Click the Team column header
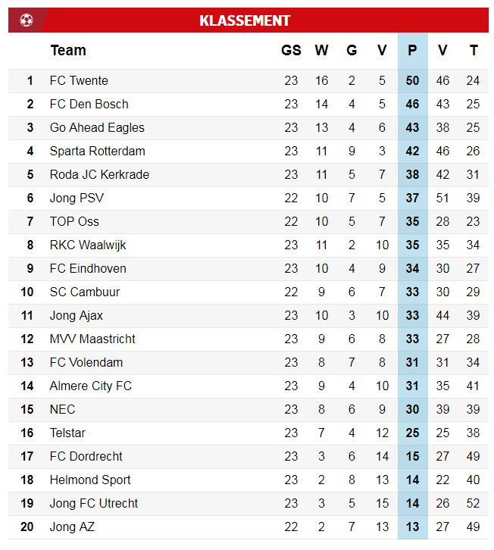Image resolution: width=494 pixels, height=550 pixels. tap(68, 51)
